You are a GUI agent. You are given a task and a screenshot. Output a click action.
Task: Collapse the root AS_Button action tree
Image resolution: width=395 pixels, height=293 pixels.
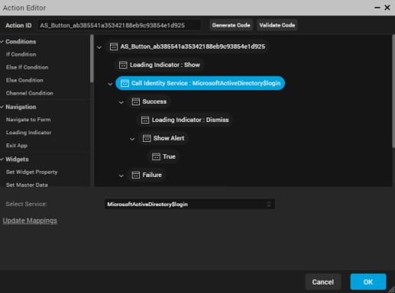pyautogui.click(x=99, y=47)
